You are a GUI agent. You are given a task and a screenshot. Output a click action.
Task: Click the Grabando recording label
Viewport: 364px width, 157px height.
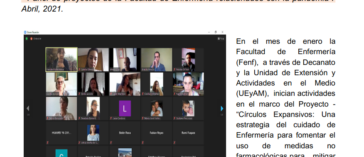pos(37,38)
